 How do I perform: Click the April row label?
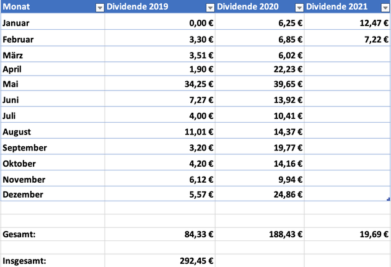(x=12, y=69)
